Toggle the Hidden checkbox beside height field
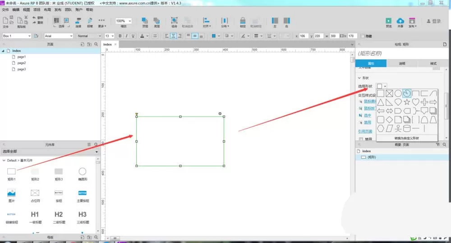The width and height of the screenshot is (451, 243). click(x=363, y=36)
